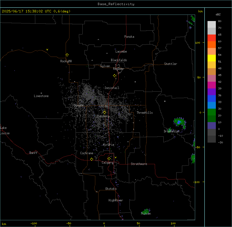
Task: Click the RockyMH map label
Action: [66, 61]
